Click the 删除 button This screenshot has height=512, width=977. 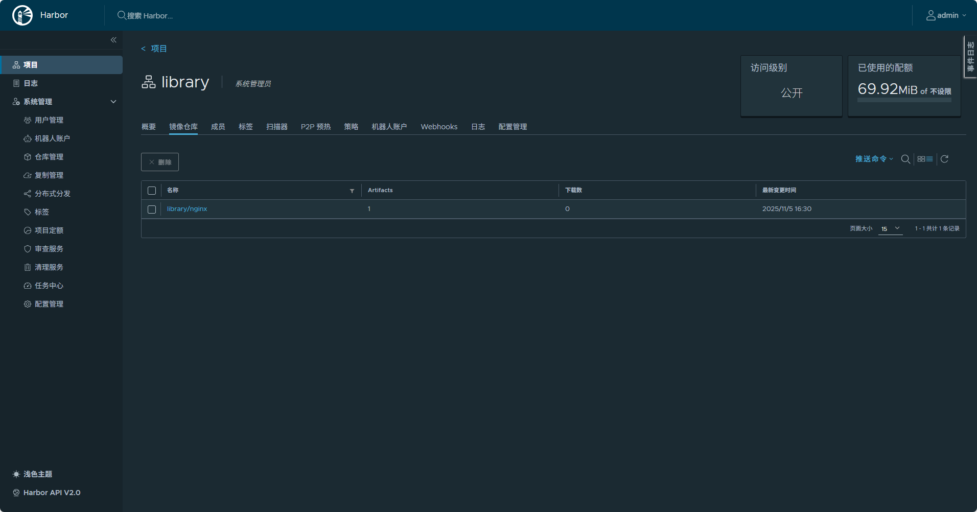click(160, 162)
